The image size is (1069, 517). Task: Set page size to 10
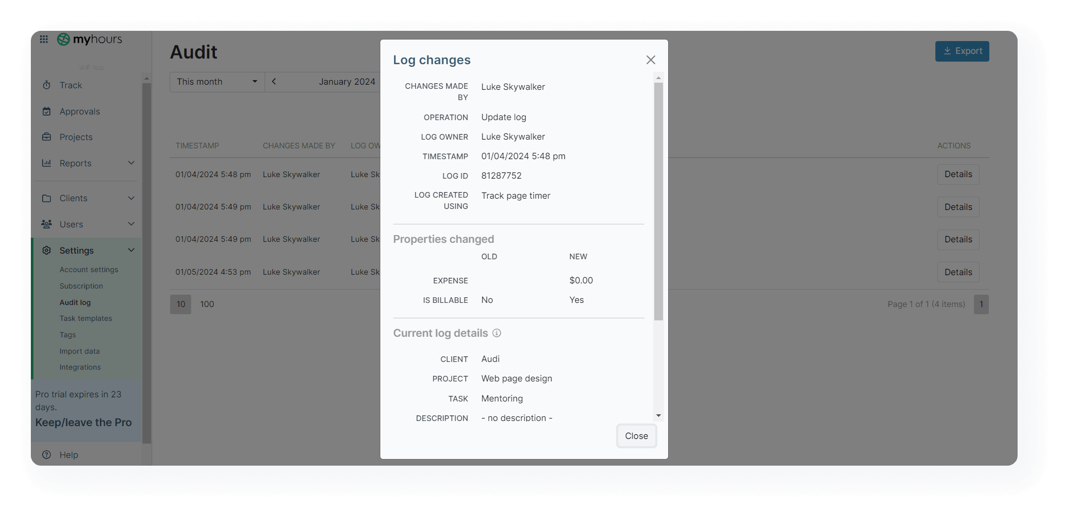click(x=181, y=304)
